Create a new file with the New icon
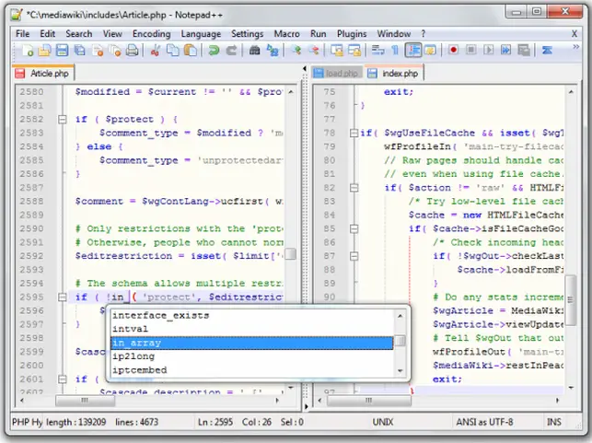Image resolution: width=592 pixels, height=443 pixels. [28, 51]
